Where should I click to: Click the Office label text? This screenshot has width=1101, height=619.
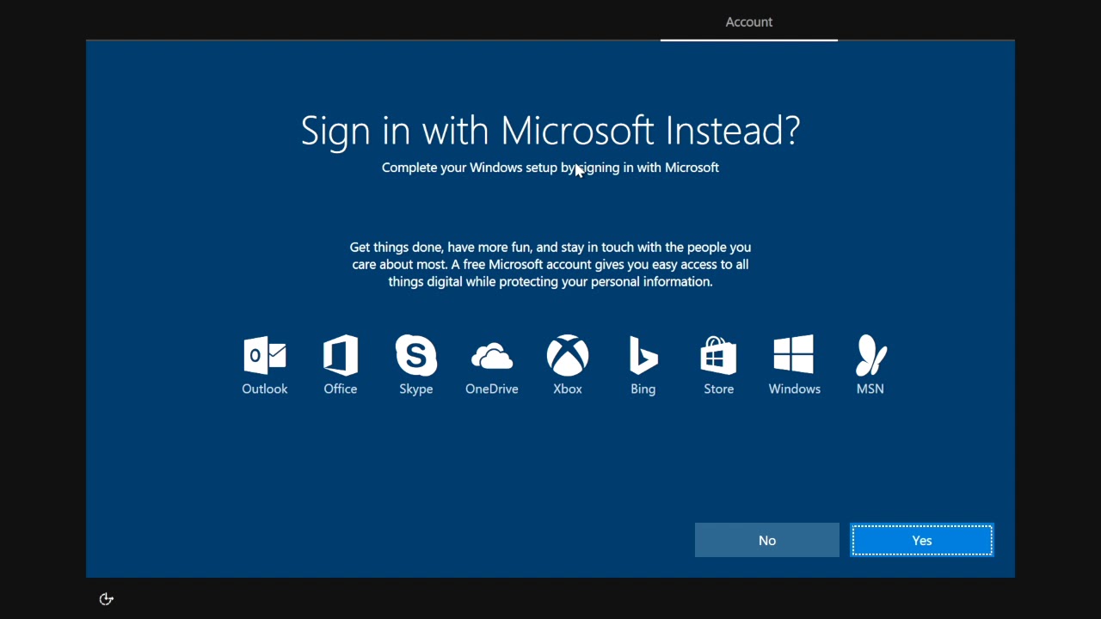[341, 389]
